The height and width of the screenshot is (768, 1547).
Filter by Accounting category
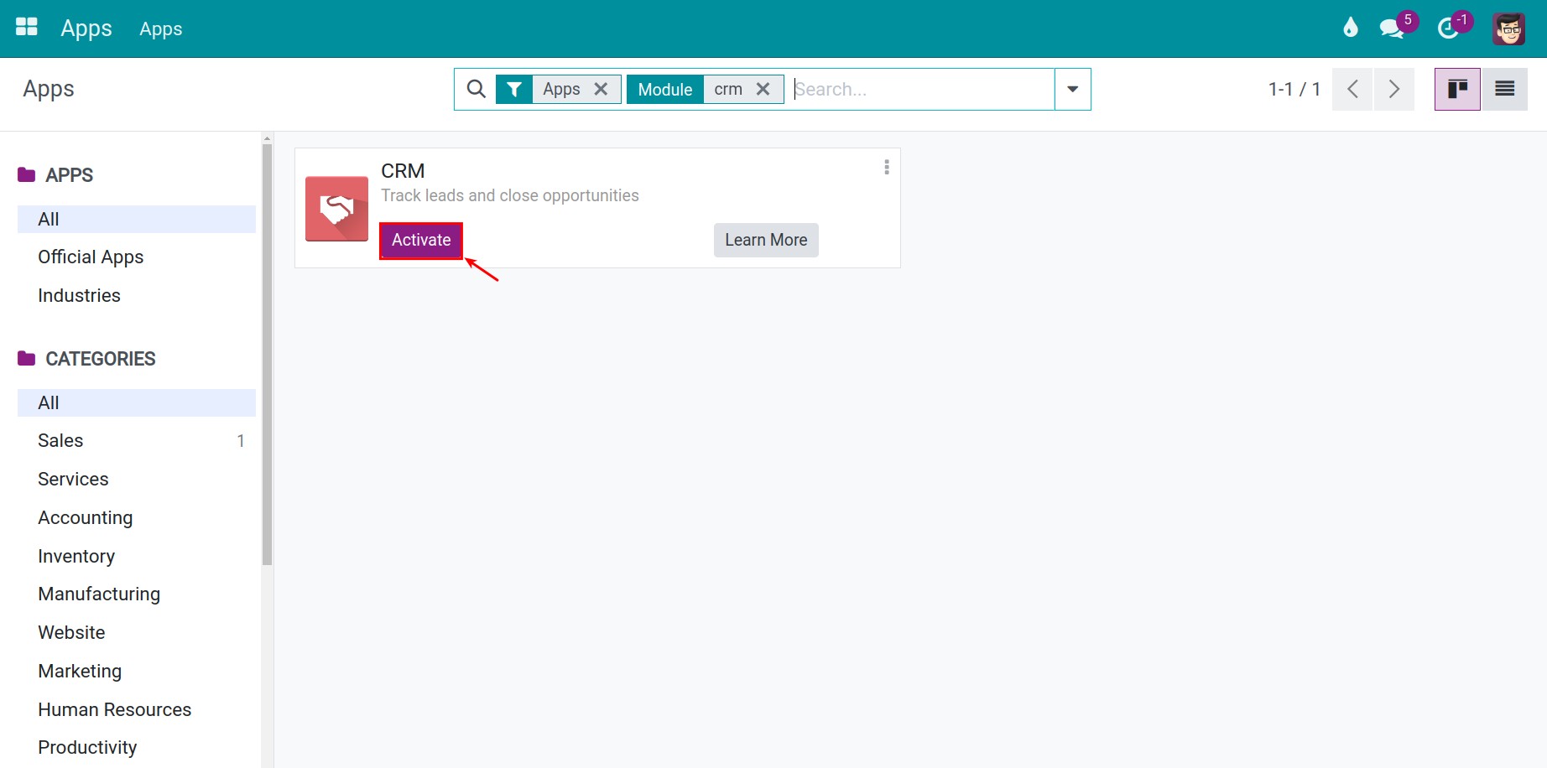point(137,518)
